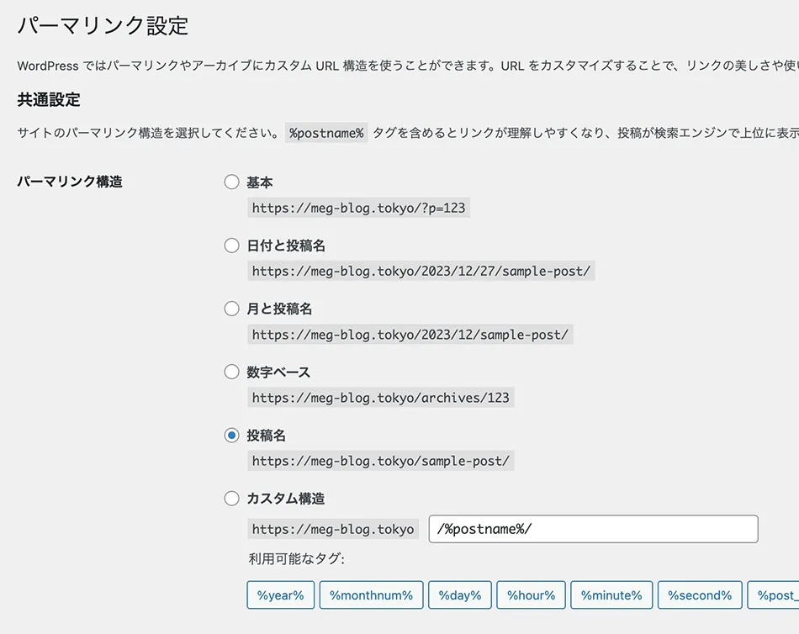Select the 基本 permalink radio button
The height and width of the screenshot is (634, 799).
(232, 182)
